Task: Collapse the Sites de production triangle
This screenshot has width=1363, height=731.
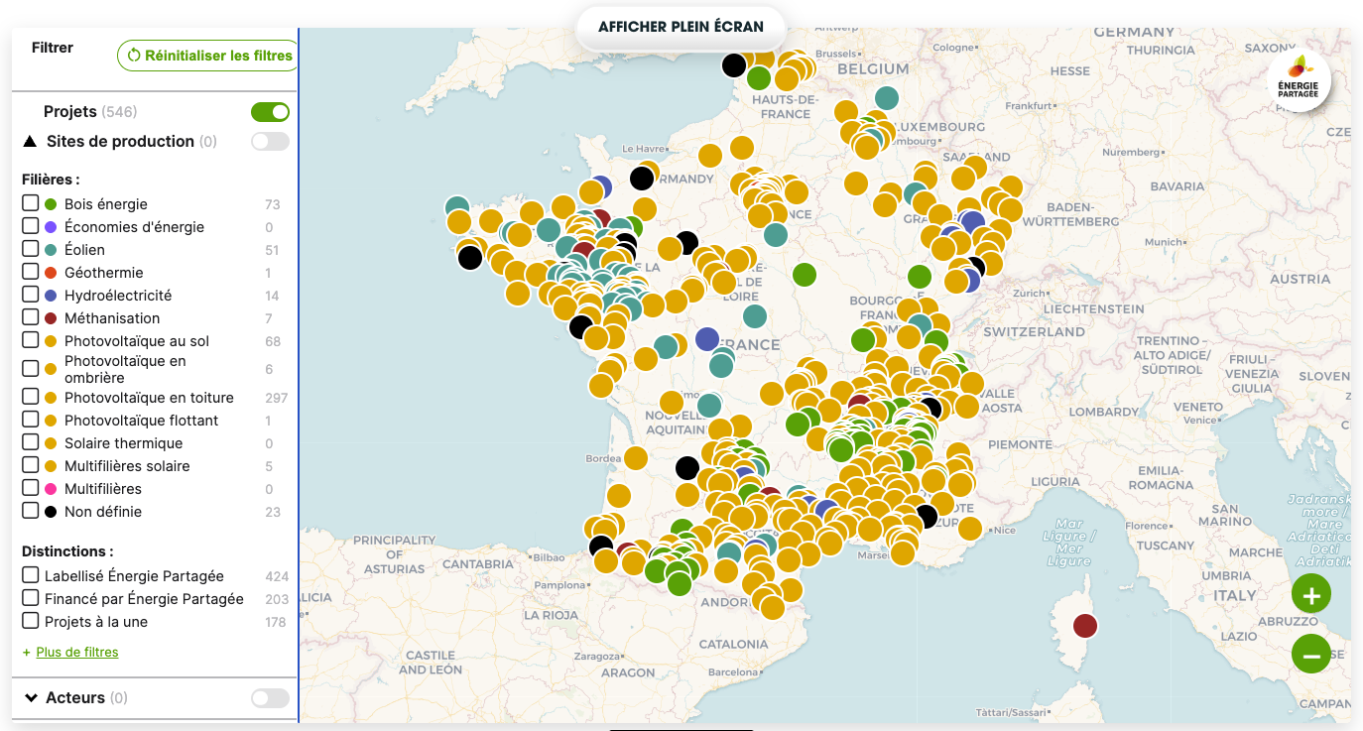Action: coord(30,142)
